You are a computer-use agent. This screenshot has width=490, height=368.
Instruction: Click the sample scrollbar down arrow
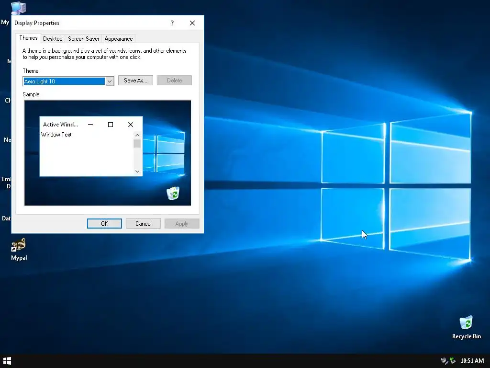137,171
